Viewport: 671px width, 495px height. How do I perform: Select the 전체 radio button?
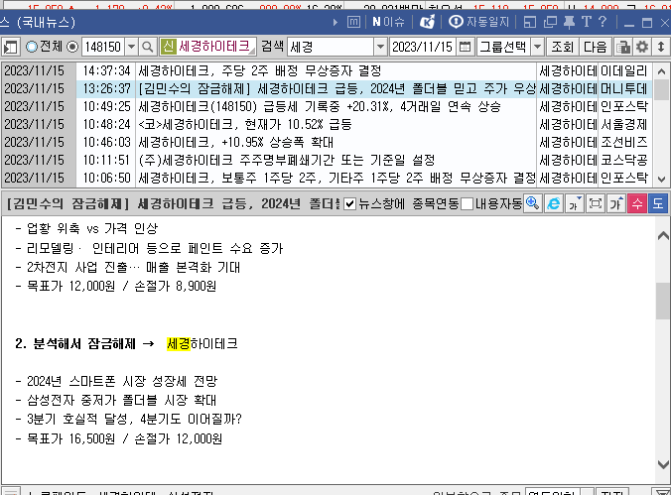click(32, 47)
